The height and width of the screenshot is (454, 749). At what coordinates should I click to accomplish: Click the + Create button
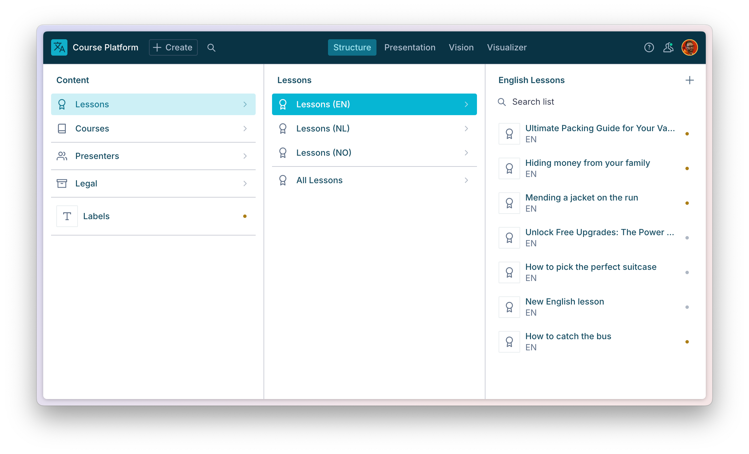click(x=173, y=47)
